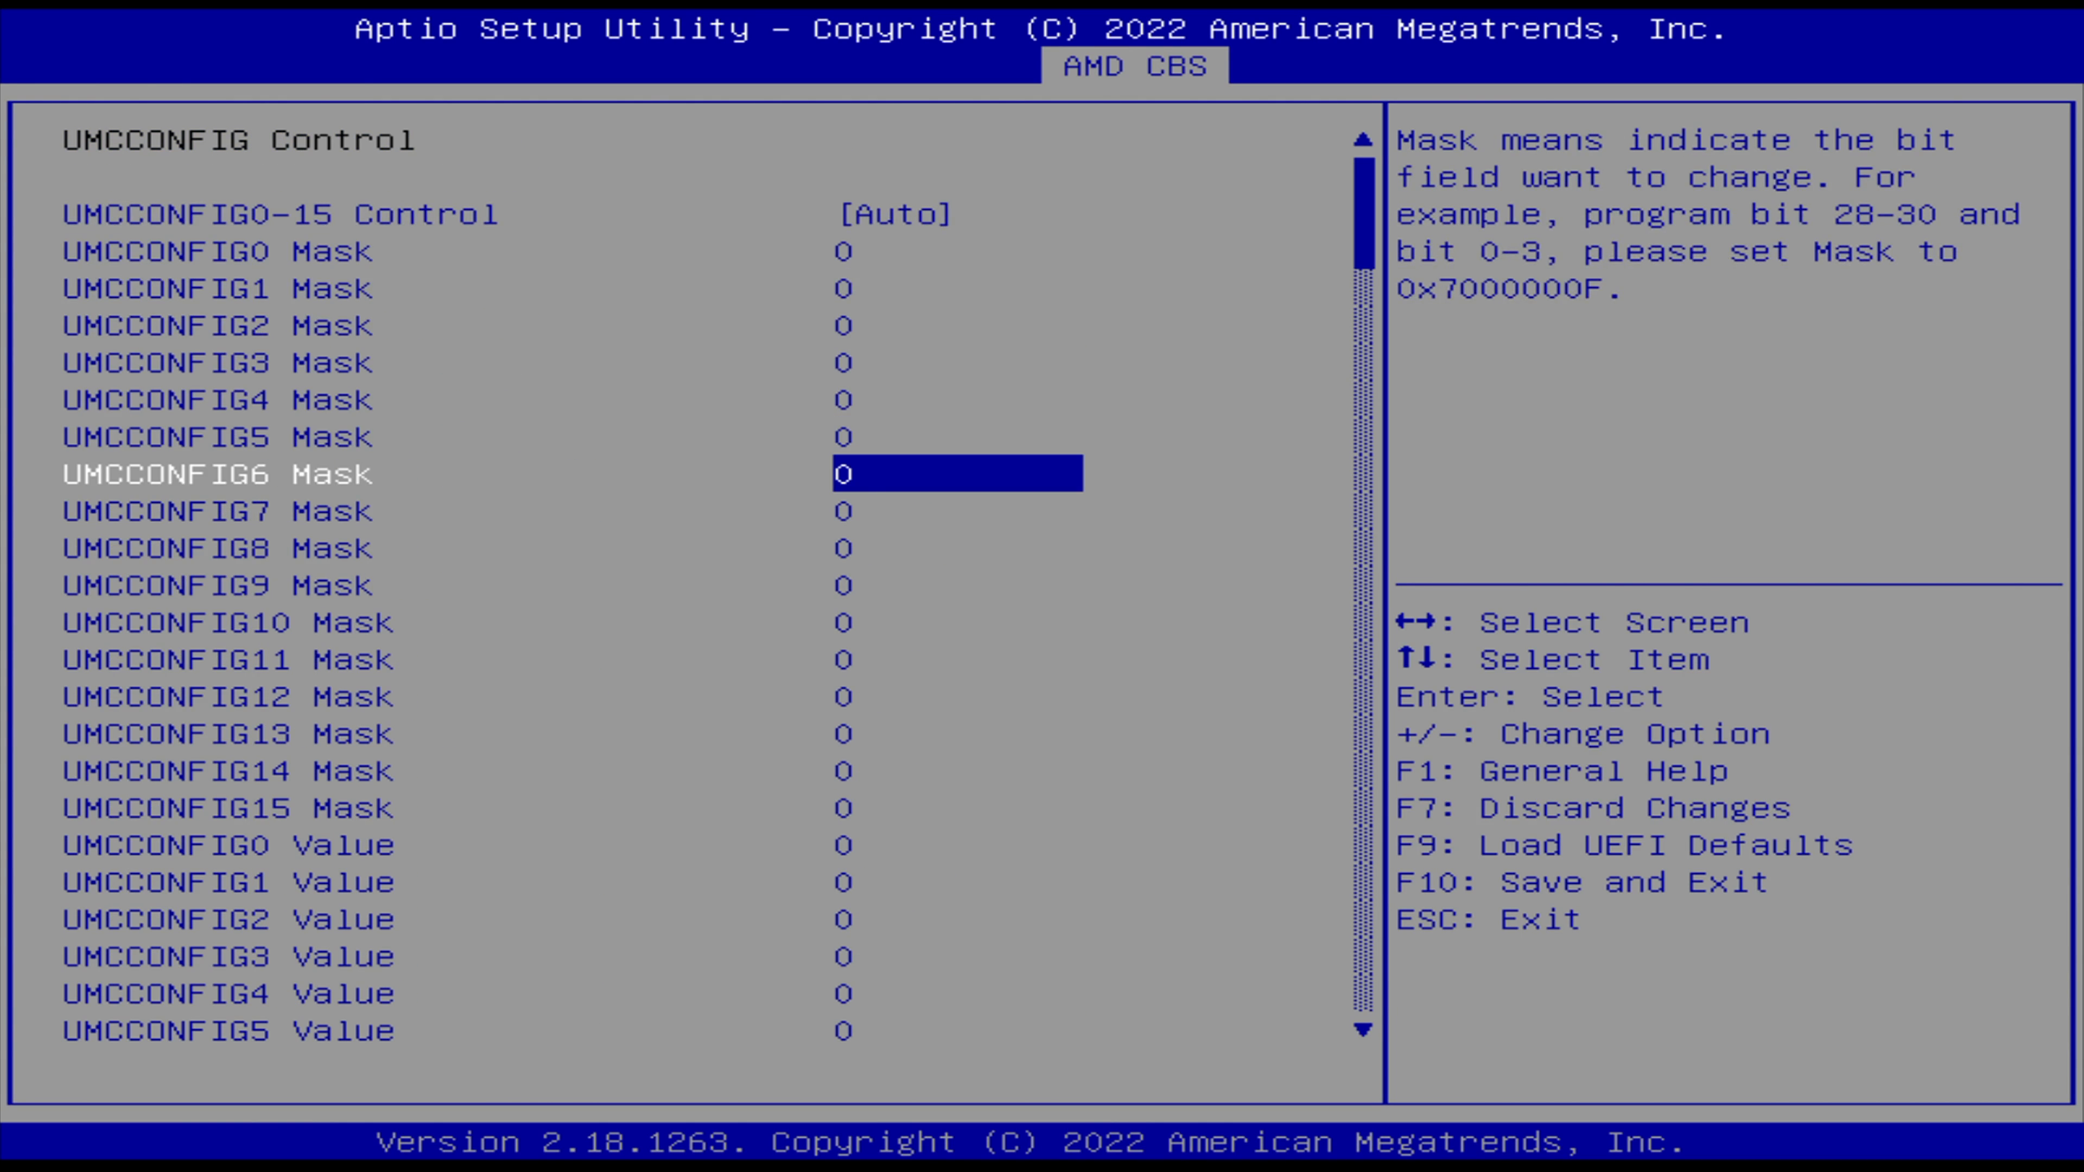This screenshot has height=1172, width=2084.
Task: Click the ESC: Exit hint
Action: [1489, 920]
